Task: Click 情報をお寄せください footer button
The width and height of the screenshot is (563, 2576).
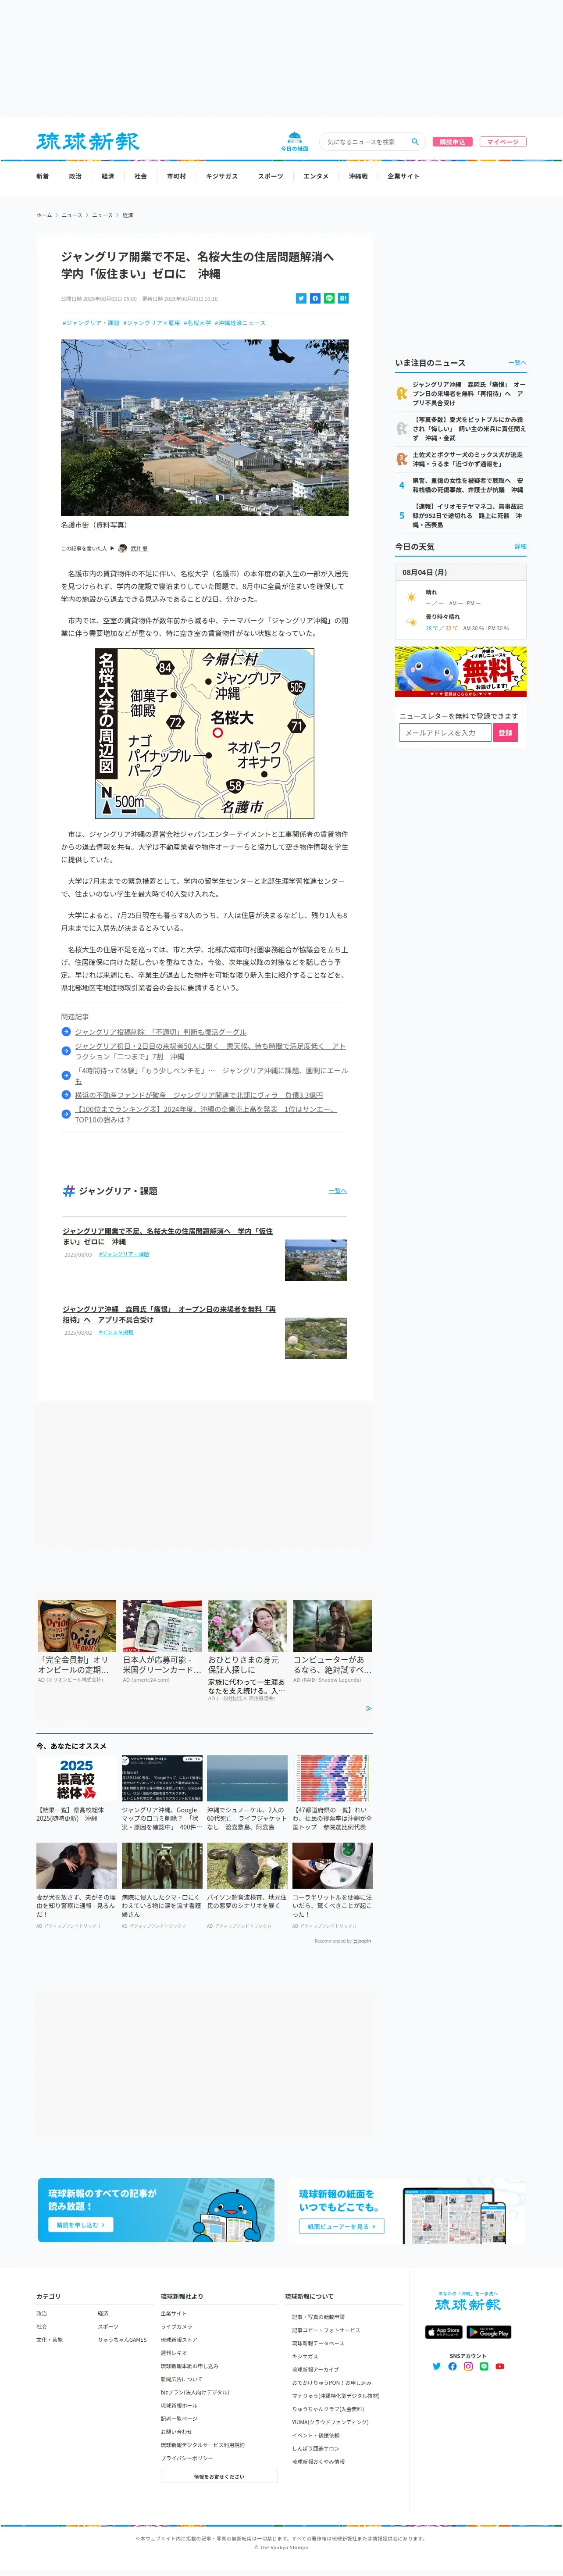Action: point(219,2477)
